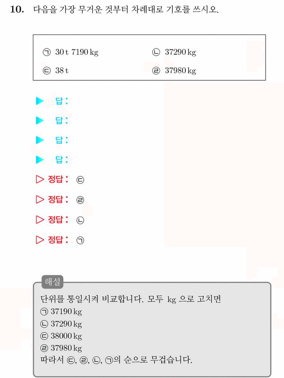Click the last red 정답 triangle
This screenshot has width=284, height=378.
[40, 240]
